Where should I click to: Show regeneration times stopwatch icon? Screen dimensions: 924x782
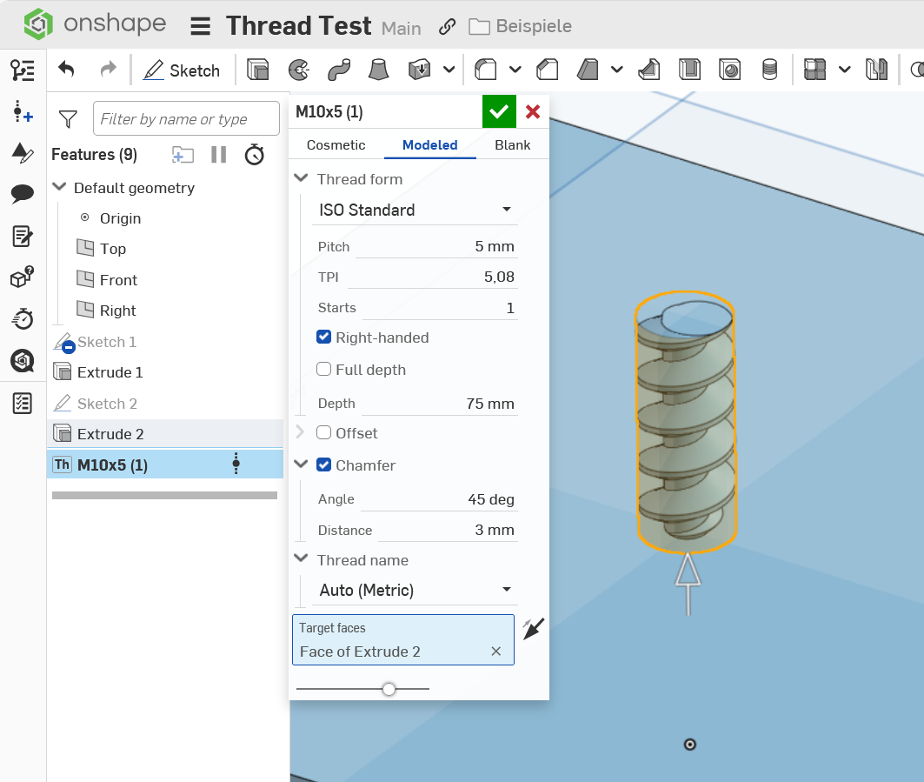(x=255, y=155)
